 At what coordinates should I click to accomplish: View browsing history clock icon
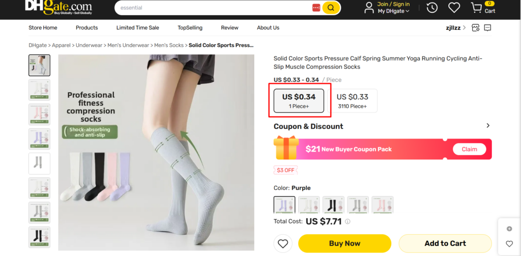[432, 8]
